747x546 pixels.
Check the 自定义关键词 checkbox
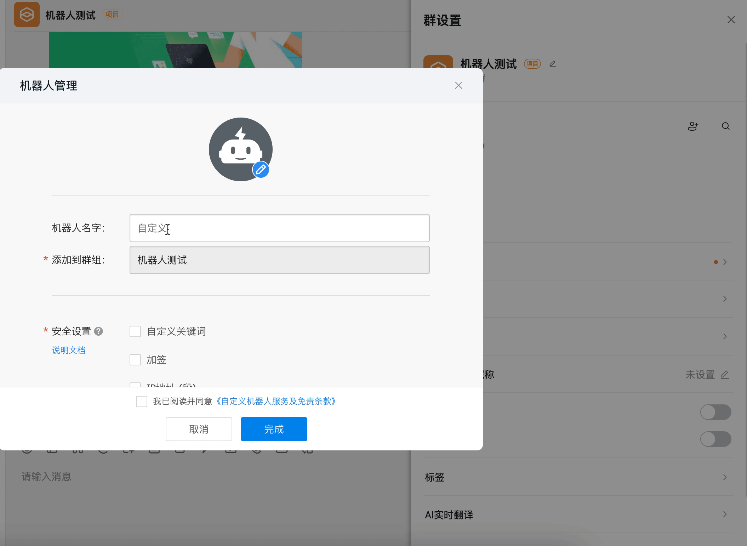(135, 331)
